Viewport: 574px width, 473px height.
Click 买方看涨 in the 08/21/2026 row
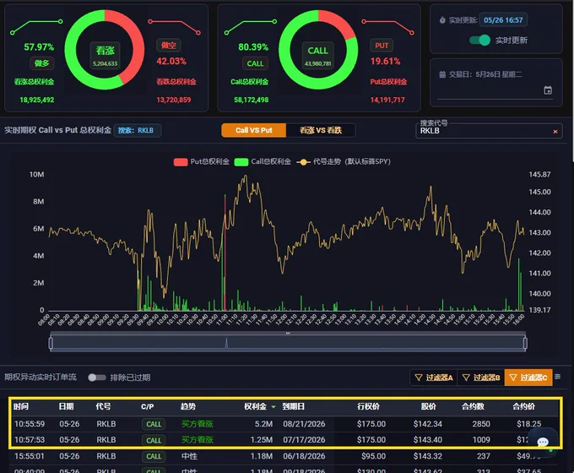tap(198, 424)
